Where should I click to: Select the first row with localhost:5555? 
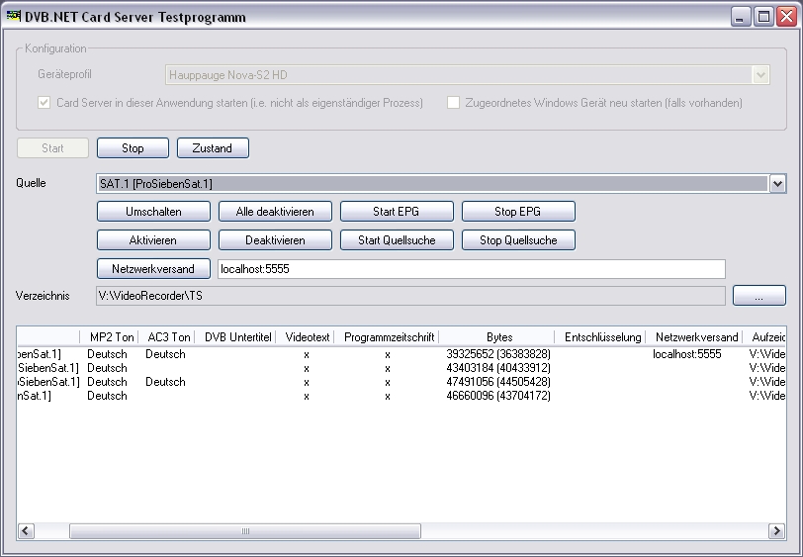coord(396,354)
